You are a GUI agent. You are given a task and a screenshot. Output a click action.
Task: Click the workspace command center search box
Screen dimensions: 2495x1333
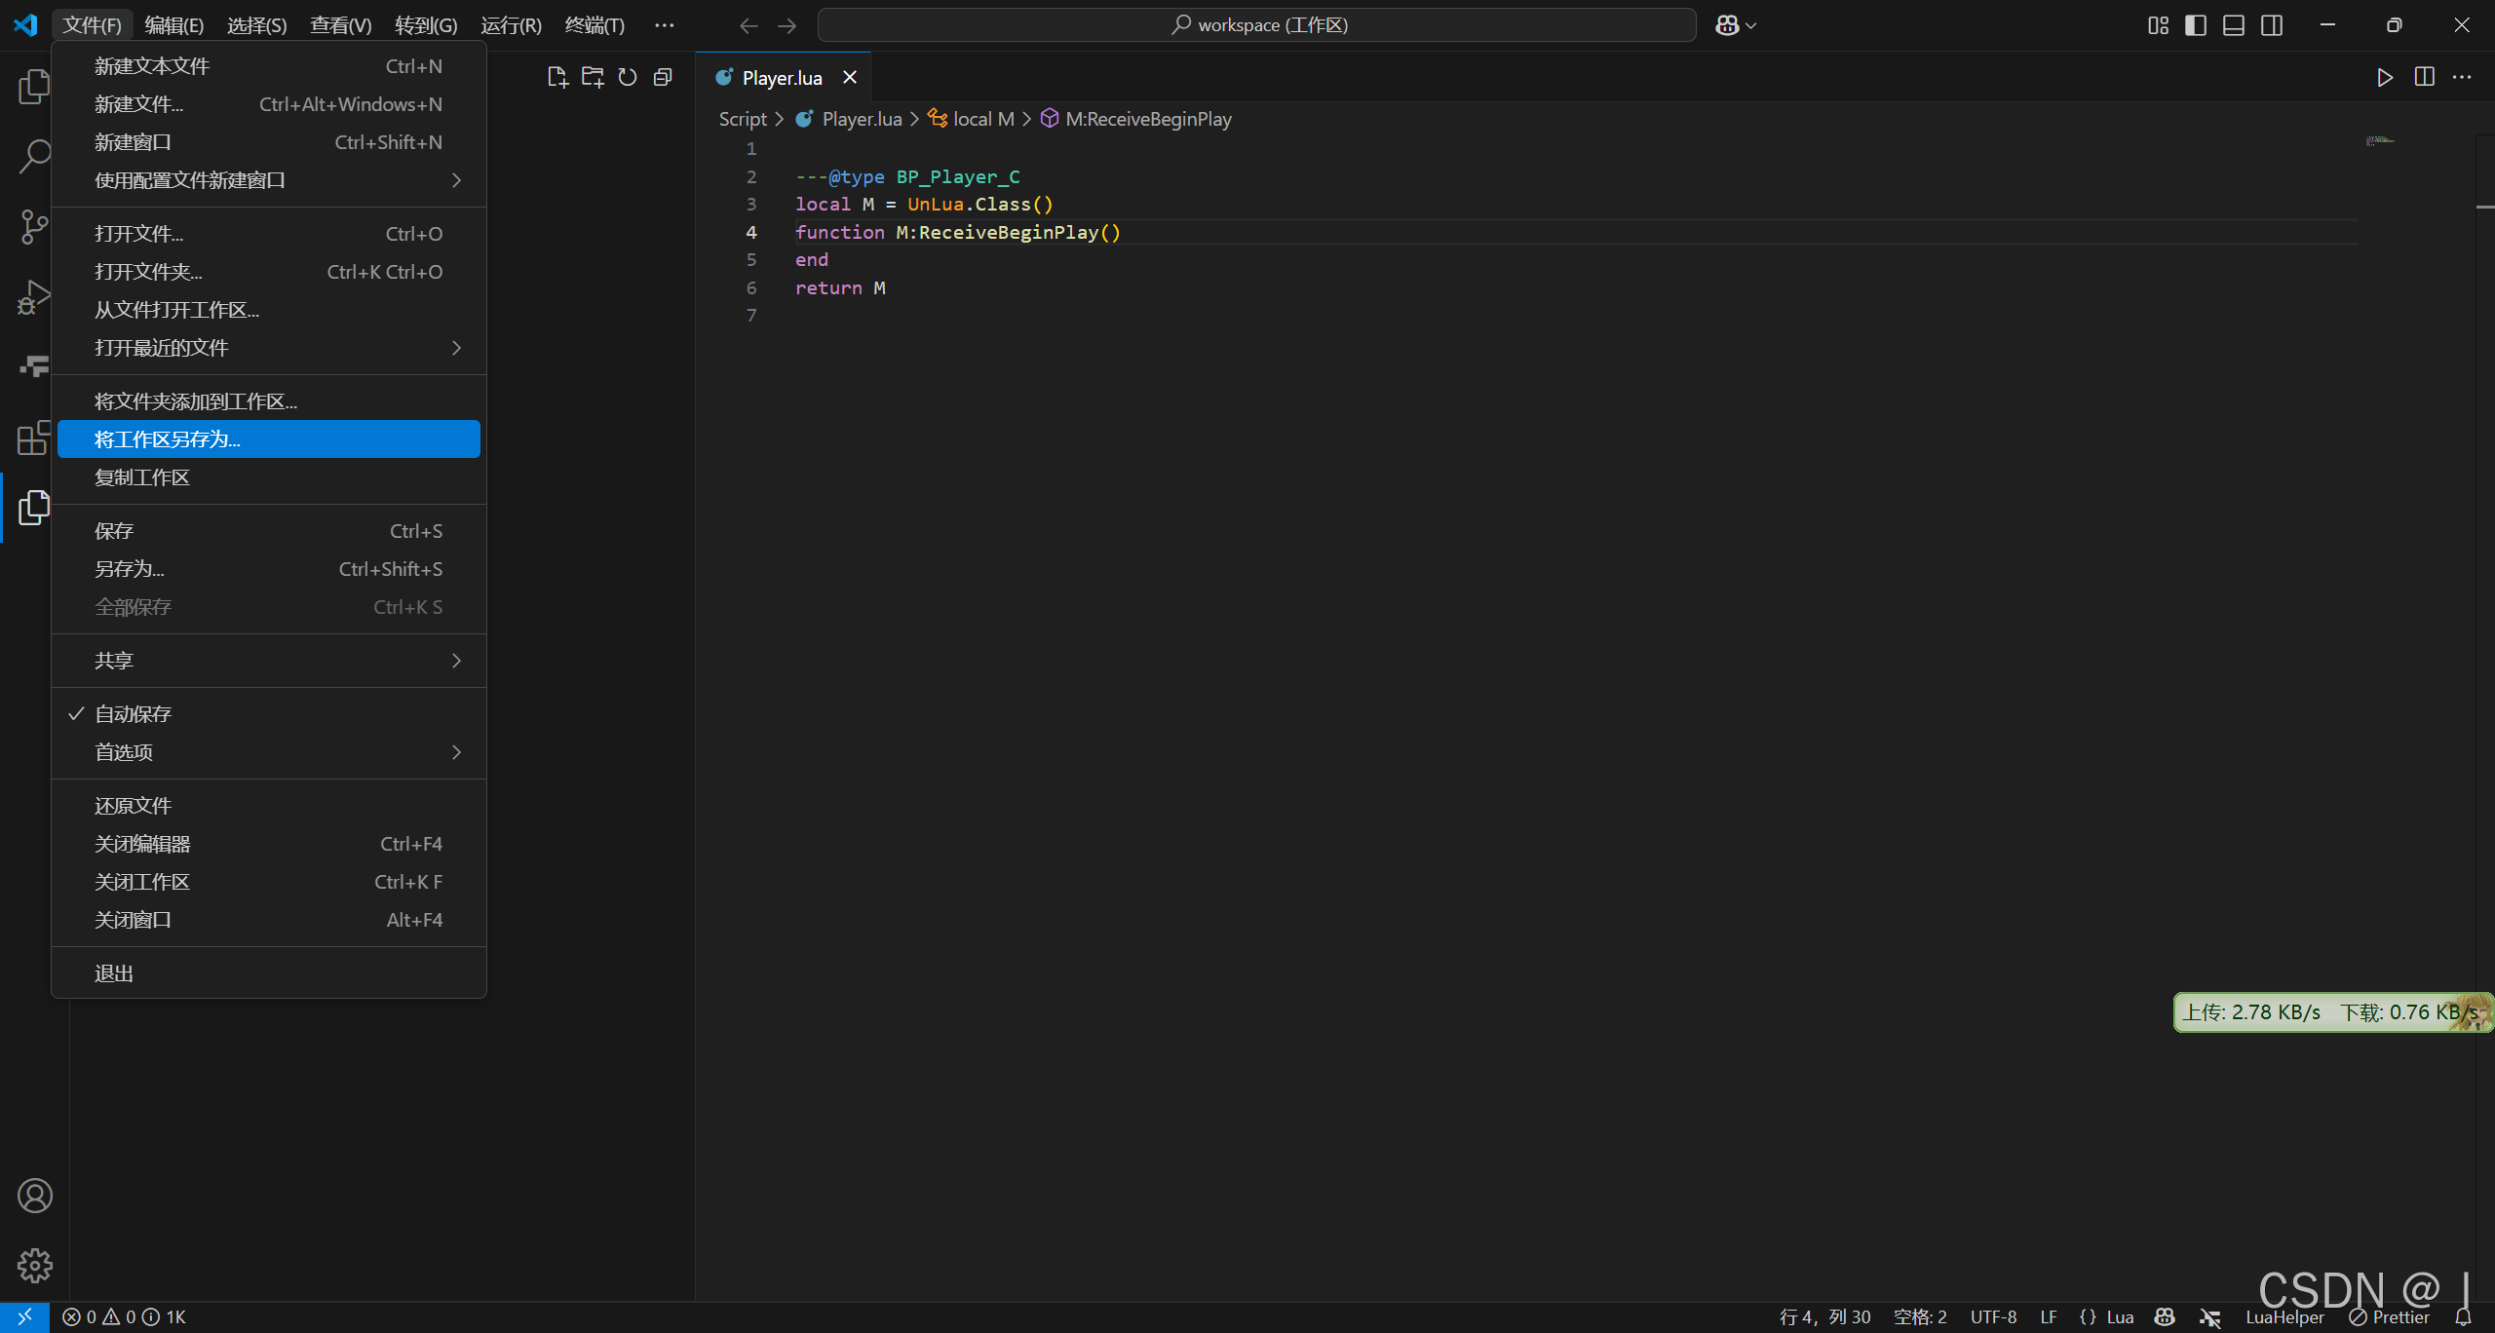pos(1257,25)
